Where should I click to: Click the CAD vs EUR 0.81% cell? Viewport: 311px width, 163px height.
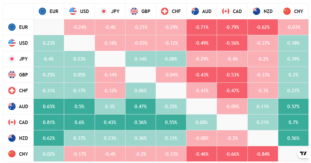pyautogui.click(x=49, y=122)
